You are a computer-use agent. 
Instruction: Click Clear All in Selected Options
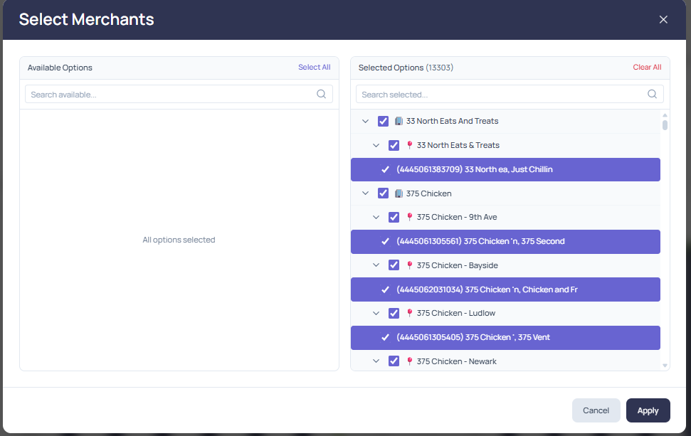click(647, 67)
